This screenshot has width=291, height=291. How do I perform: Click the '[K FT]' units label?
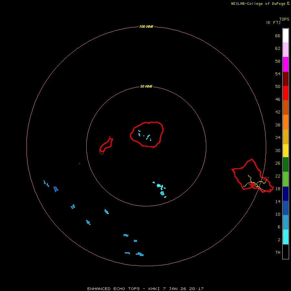273,22
